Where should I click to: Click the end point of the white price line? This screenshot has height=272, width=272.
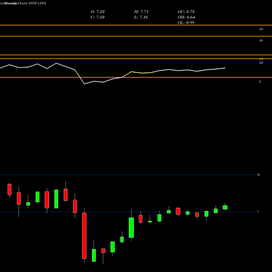(x=225, y=68)
